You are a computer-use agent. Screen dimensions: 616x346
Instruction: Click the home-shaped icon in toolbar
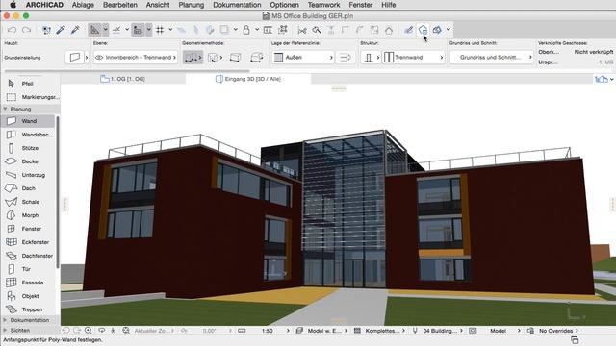(389, 30)
